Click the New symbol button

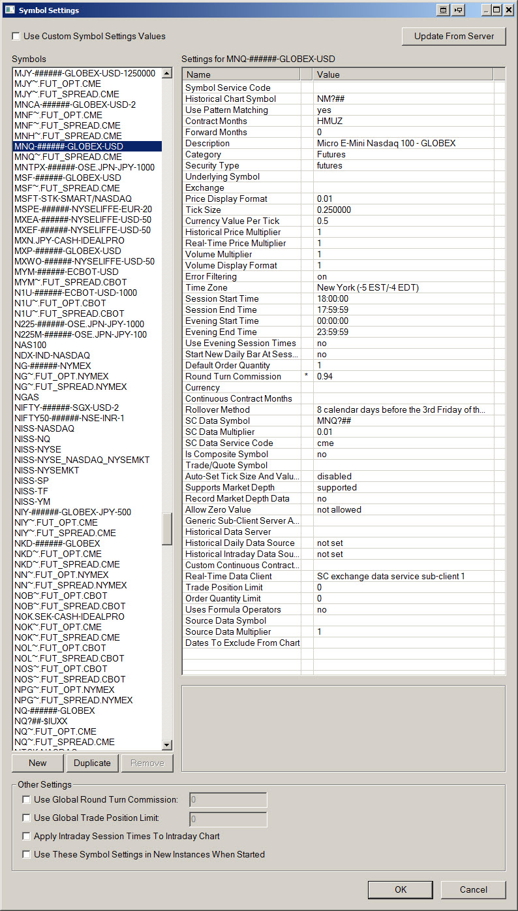click(x=38, y=763)
